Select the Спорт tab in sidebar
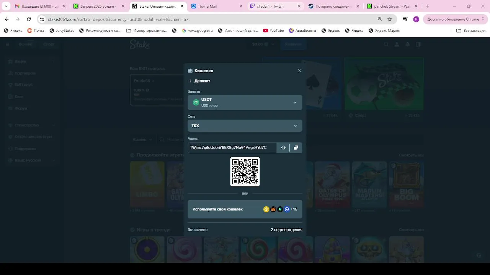 pyautogui.click(x=49, y=44)
